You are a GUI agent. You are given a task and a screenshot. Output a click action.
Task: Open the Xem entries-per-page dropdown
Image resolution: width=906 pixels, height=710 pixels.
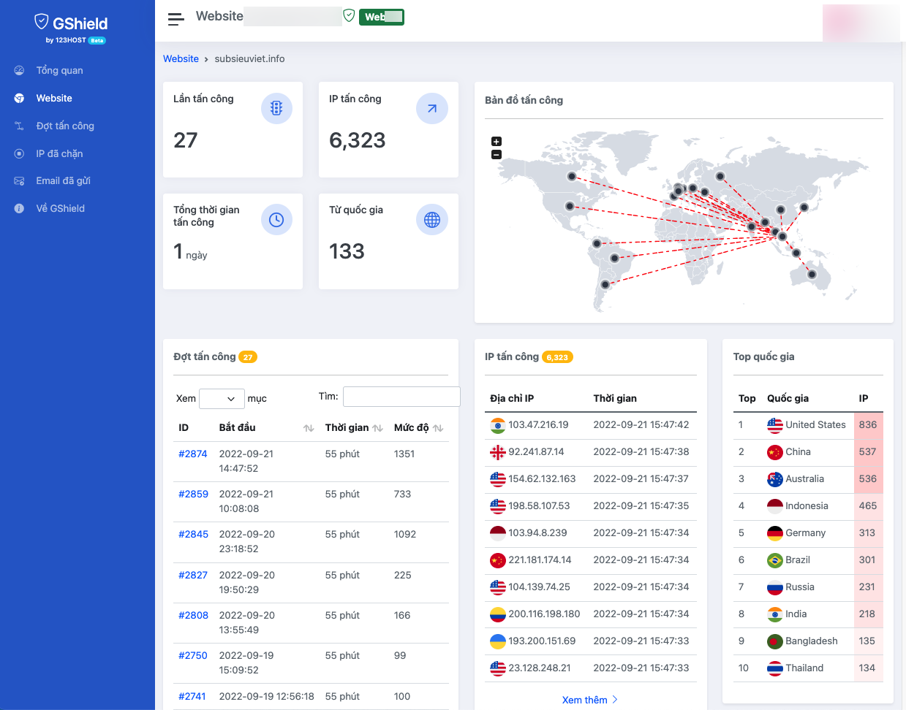tap(222, 398)
